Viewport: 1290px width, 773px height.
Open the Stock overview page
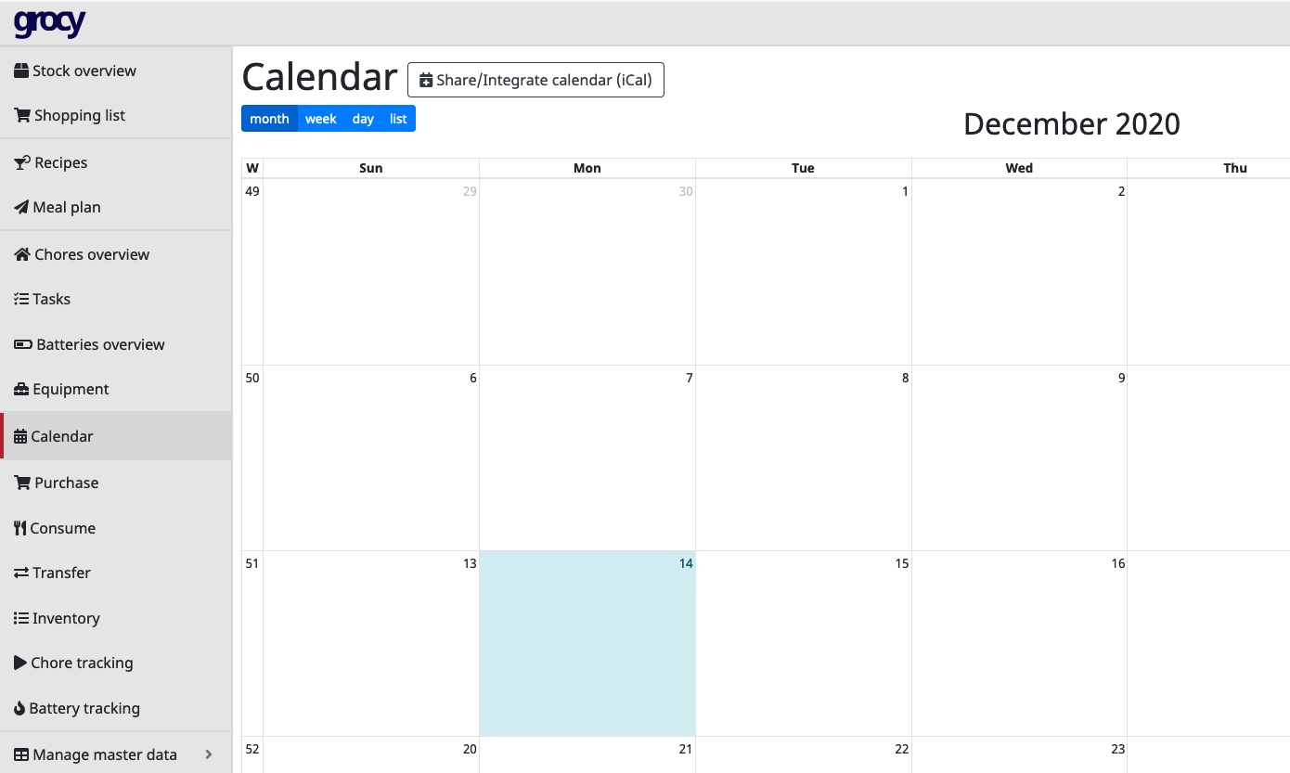point(84,71)
